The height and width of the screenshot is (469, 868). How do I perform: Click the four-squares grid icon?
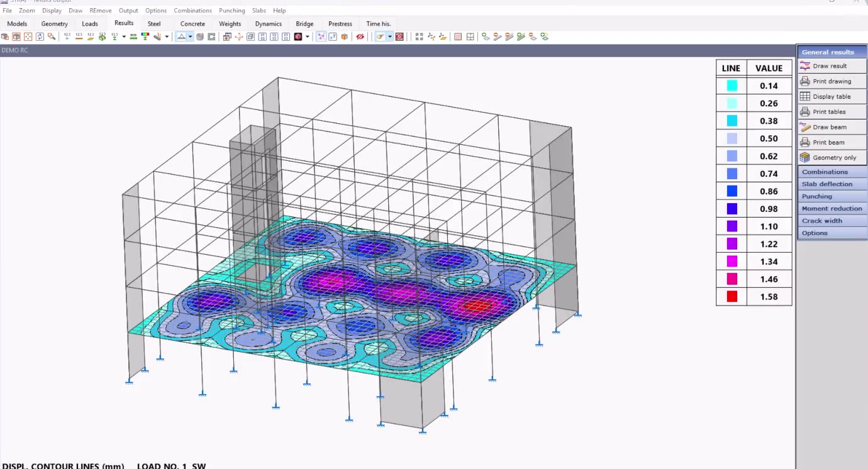coord(420,36)
